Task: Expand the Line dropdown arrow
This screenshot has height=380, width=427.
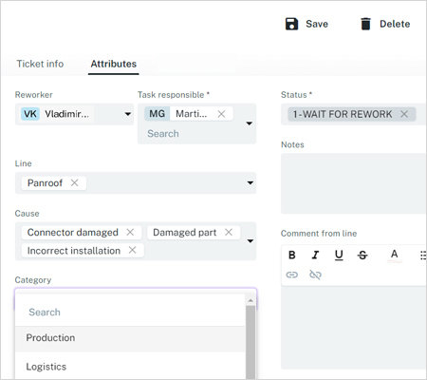Action: pyautogui.click(x=251, y=182)
